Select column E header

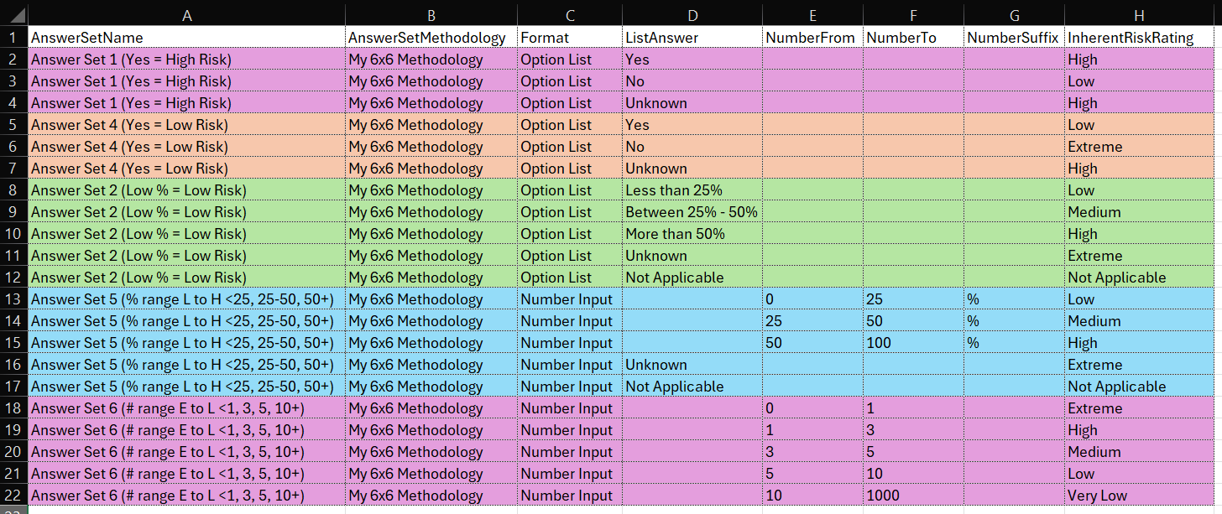tap(812, 14)
